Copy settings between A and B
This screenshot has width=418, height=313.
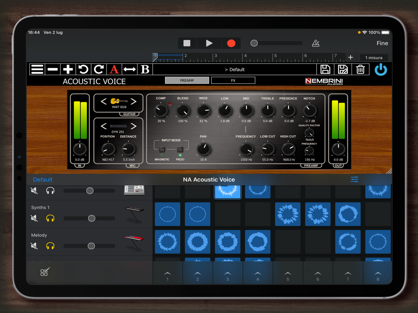[x=130, y=69]
